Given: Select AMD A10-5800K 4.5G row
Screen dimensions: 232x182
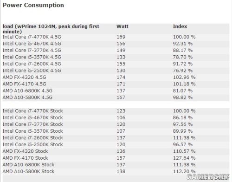Looking at the screenshot, I should (116, 97).
